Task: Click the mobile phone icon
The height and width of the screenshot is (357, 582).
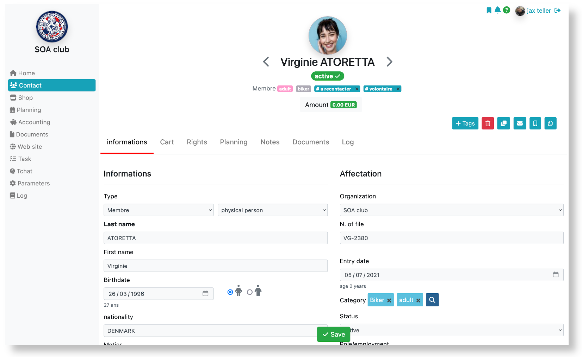Action: pos(535,123)
